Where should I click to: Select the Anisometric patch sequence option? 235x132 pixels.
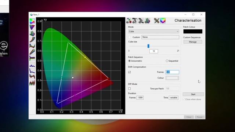130,61
